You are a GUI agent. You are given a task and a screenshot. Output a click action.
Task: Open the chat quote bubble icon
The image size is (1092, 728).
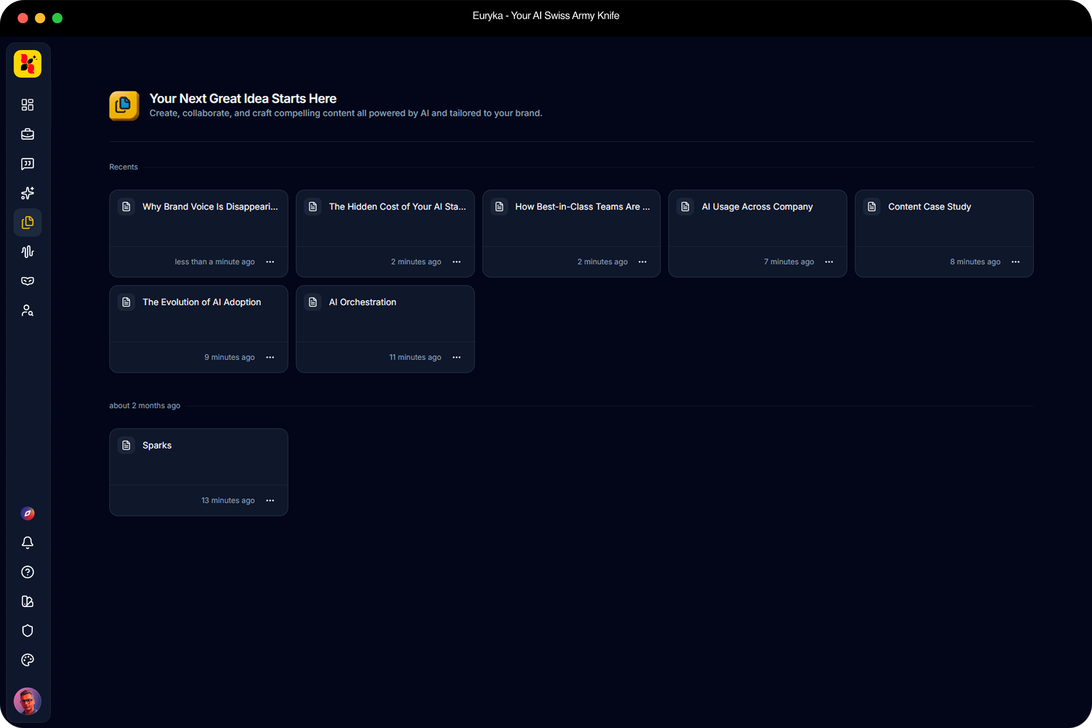click(27, 164)
